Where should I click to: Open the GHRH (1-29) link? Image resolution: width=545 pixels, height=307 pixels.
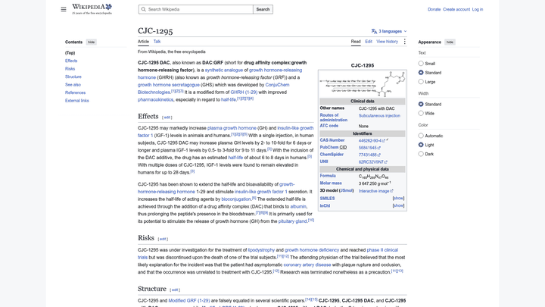click(x=244, y=92)
